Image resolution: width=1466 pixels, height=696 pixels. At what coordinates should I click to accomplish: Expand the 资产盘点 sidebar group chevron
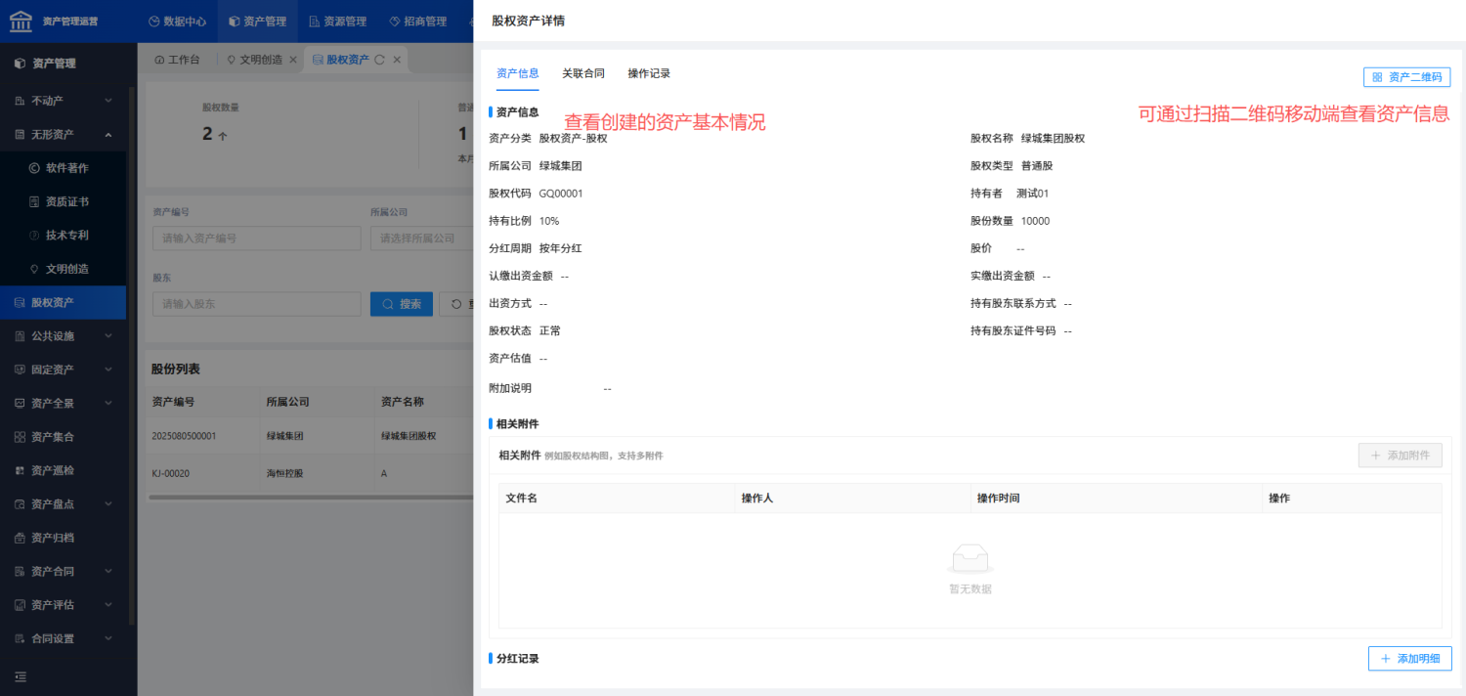[108, 504]
